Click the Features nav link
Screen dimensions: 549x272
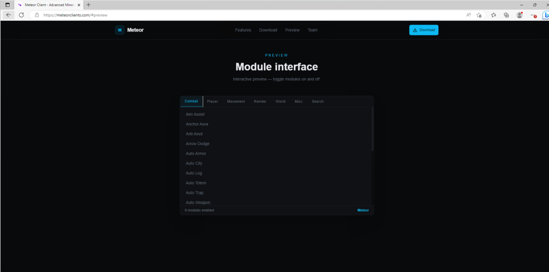(243, 30)
